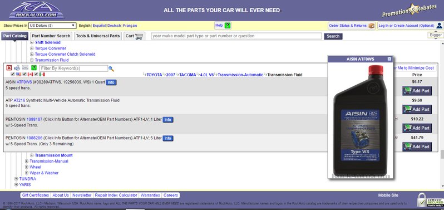Click the arrow icon beside $41.79 price
Screen dimensions: 444x210
(396, 138)
